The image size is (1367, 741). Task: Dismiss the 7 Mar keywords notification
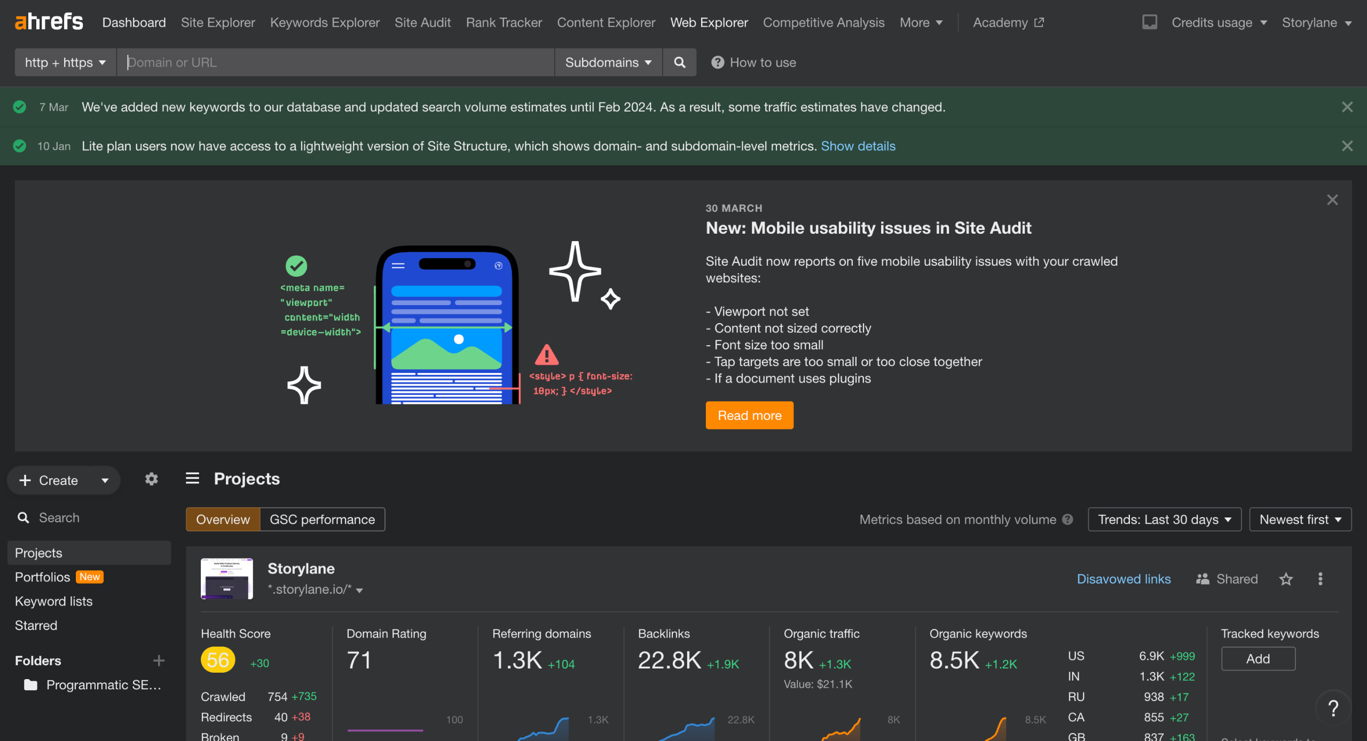pos(1347,107)
